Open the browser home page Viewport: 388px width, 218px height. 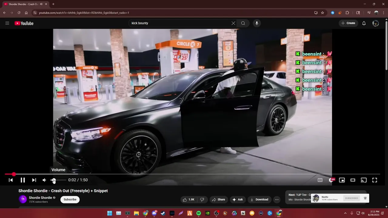[26, 13]
